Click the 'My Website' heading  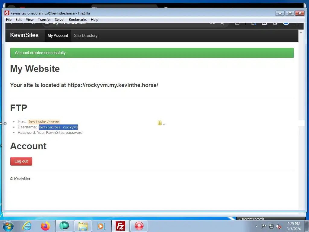tap(35, 69)
